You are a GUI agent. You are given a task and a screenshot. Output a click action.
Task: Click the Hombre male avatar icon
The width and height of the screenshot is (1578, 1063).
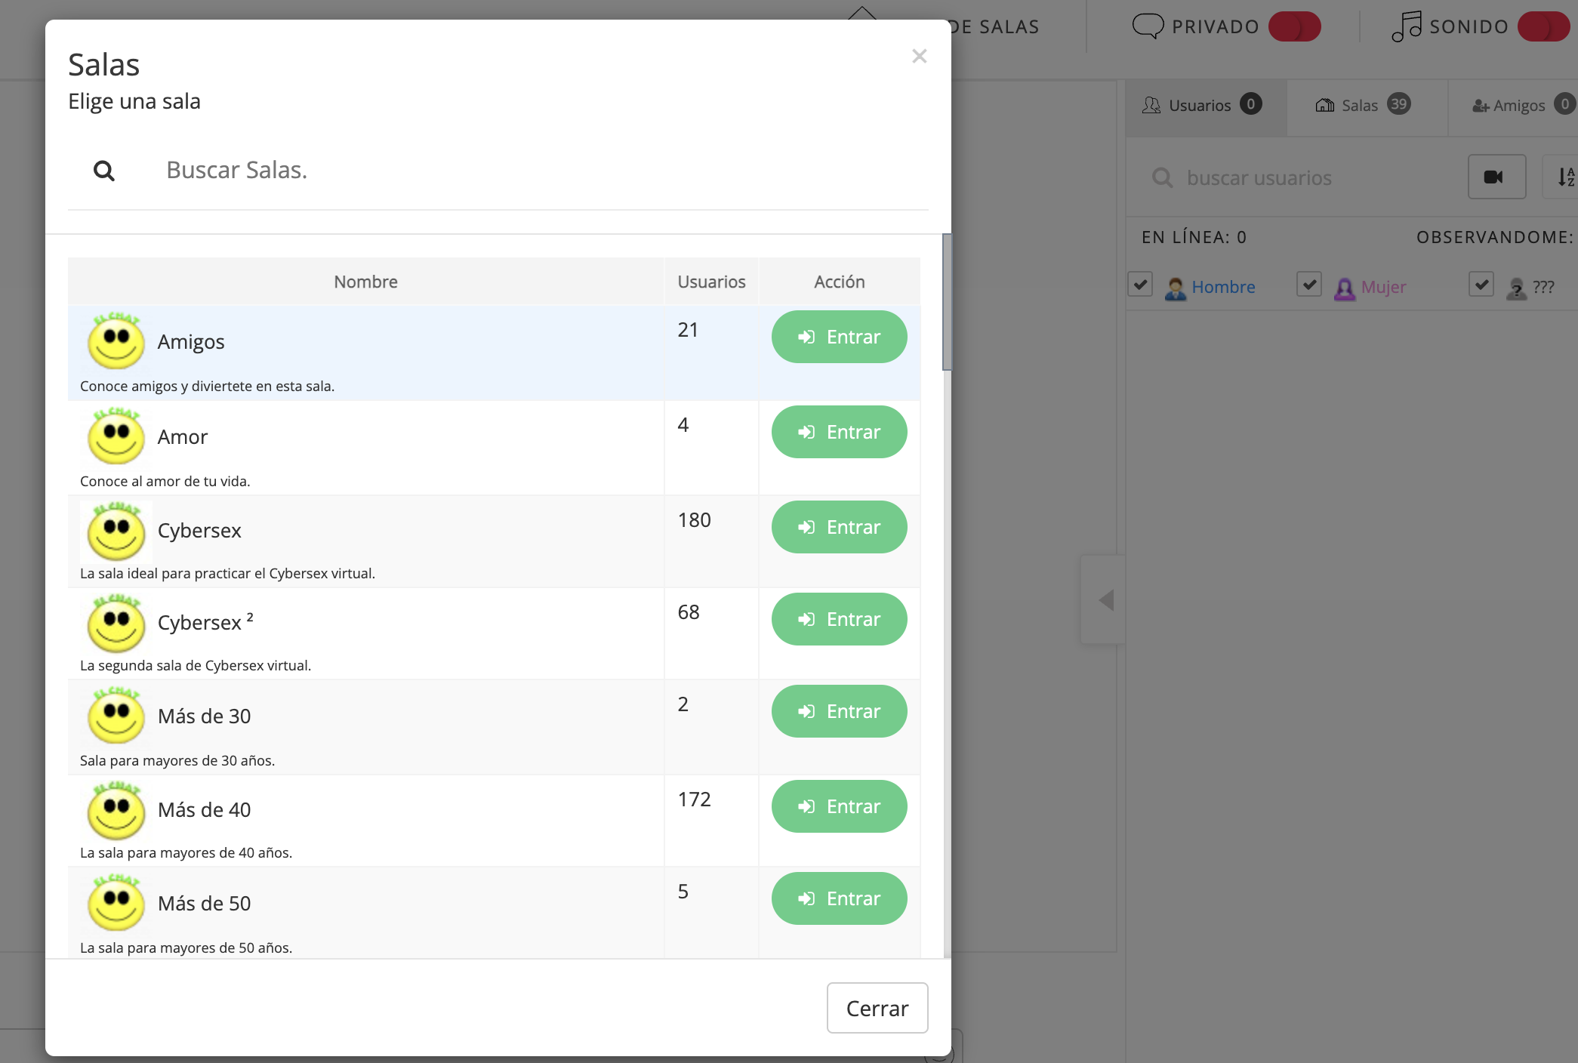1175,288
